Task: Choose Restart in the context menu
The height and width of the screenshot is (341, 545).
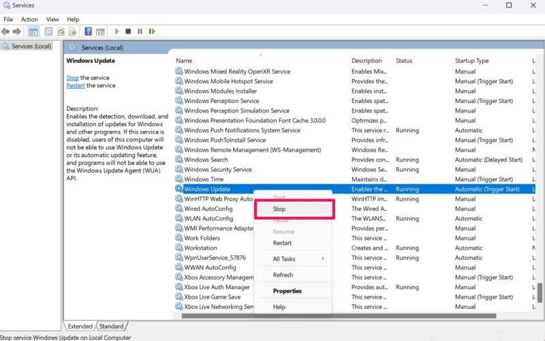Action: 282,243
